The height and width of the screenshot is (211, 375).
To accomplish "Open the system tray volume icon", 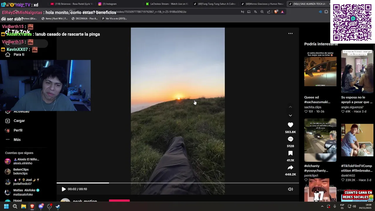I will 354,206.
